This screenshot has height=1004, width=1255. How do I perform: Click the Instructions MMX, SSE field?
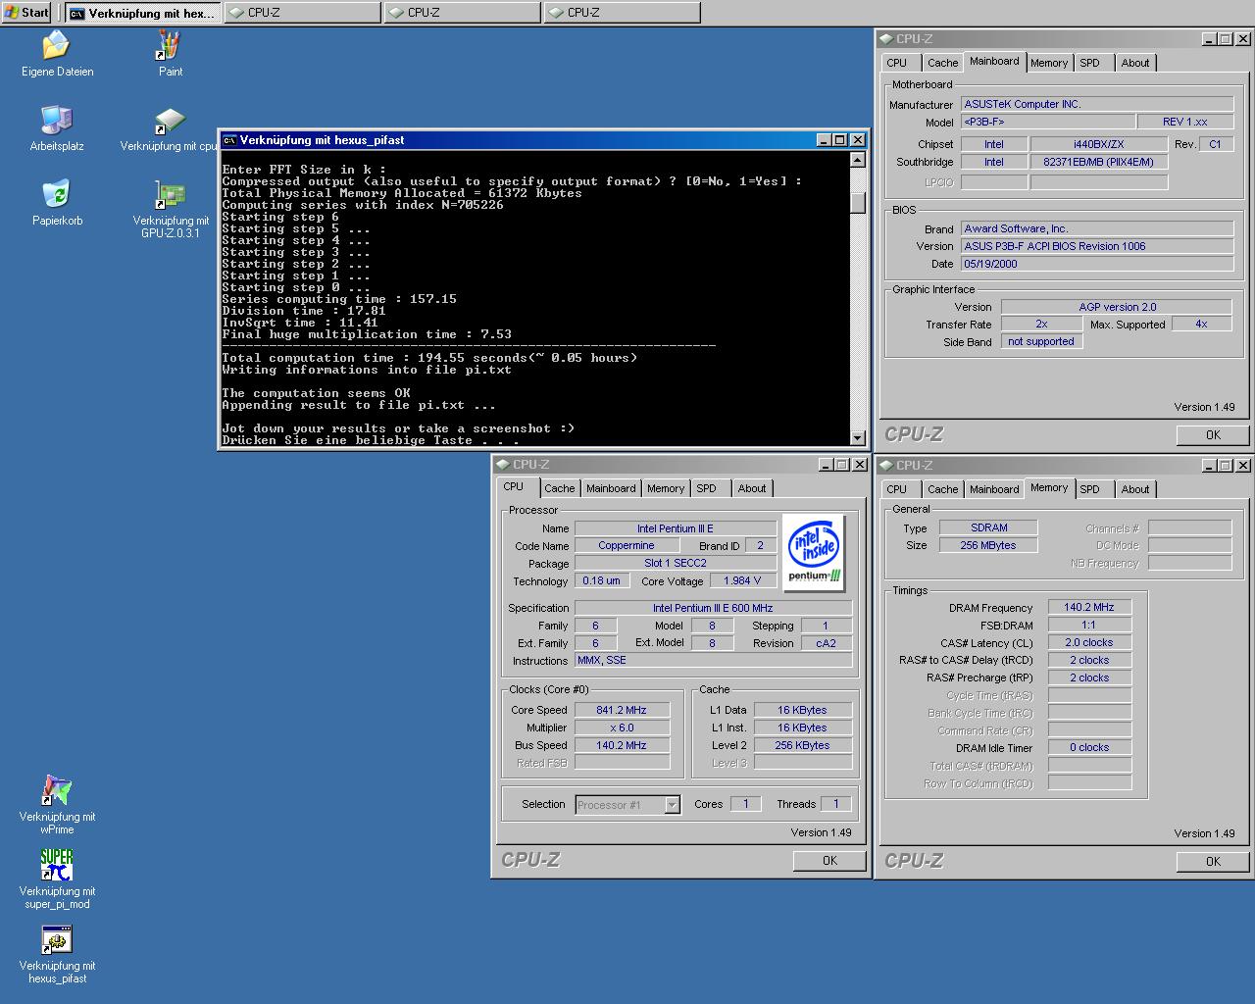(713, 660)
